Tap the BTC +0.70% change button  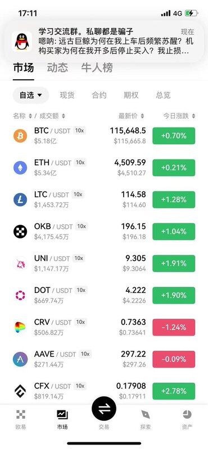click(174, 136)
